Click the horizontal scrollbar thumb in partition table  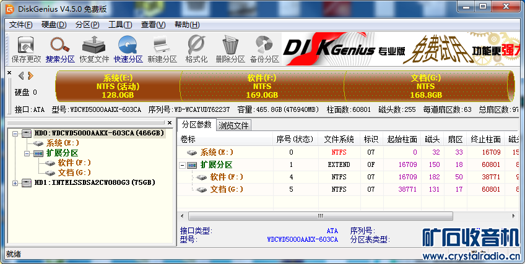[x=321, y=216]
